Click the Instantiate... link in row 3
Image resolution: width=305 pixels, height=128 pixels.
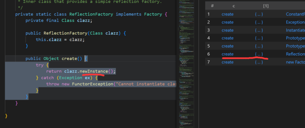(x=295, y=30)
